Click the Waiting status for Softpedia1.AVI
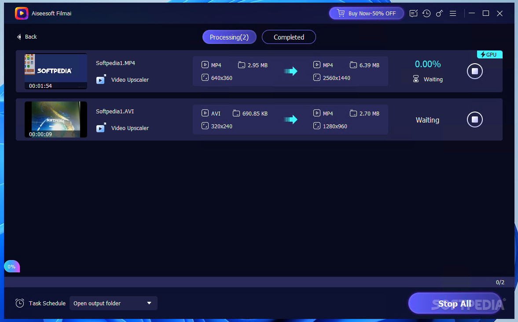 click(x=427, y=120)
